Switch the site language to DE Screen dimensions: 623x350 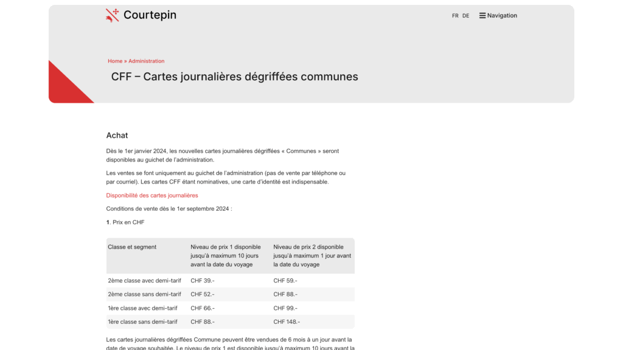(465, 16)
